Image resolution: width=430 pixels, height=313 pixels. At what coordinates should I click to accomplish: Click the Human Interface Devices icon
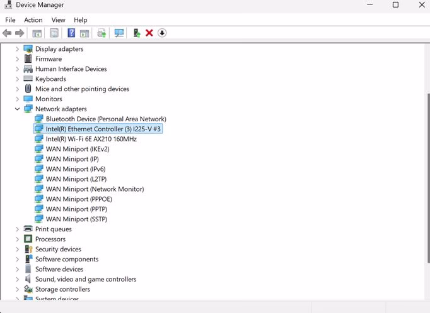28,69
